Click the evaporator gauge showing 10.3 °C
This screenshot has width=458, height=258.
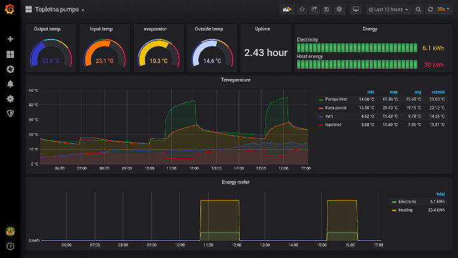158,53
